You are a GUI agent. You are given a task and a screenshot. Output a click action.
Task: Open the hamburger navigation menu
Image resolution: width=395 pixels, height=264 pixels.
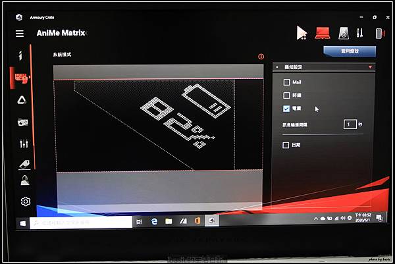pyautogui.click(x=20, y=34)
